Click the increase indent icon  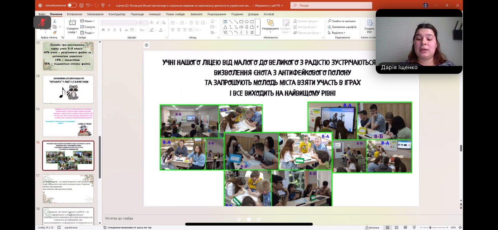(x=197, y=23)
